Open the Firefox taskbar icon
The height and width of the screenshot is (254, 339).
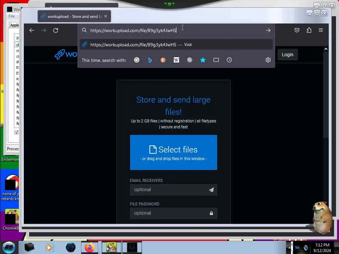(x=90, y=247)
